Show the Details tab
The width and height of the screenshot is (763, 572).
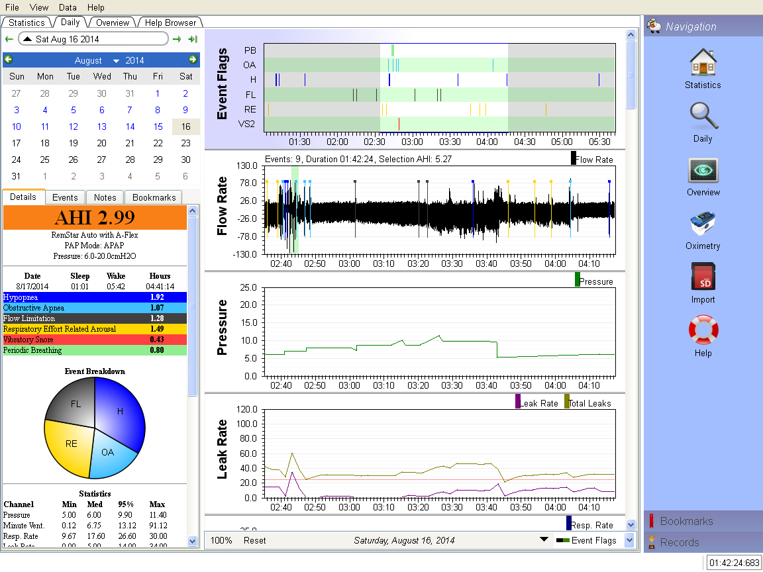click(23, 197)
